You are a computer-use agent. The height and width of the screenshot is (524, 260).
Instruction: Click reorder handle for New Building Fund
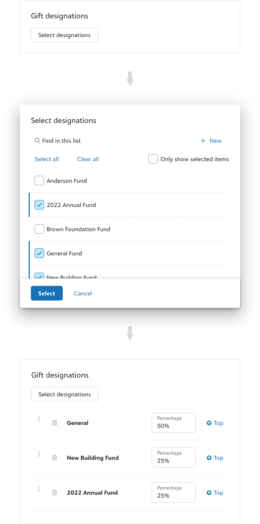[x=39, y=454]
